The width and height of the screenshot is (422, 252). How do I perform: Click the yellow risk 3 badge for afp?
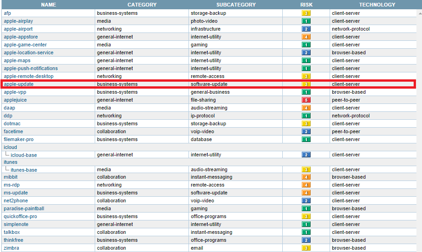click(306, 13)
